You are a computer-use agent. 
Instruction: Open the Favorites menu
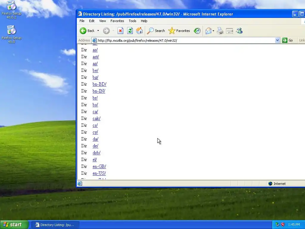[x=117, y=21]
